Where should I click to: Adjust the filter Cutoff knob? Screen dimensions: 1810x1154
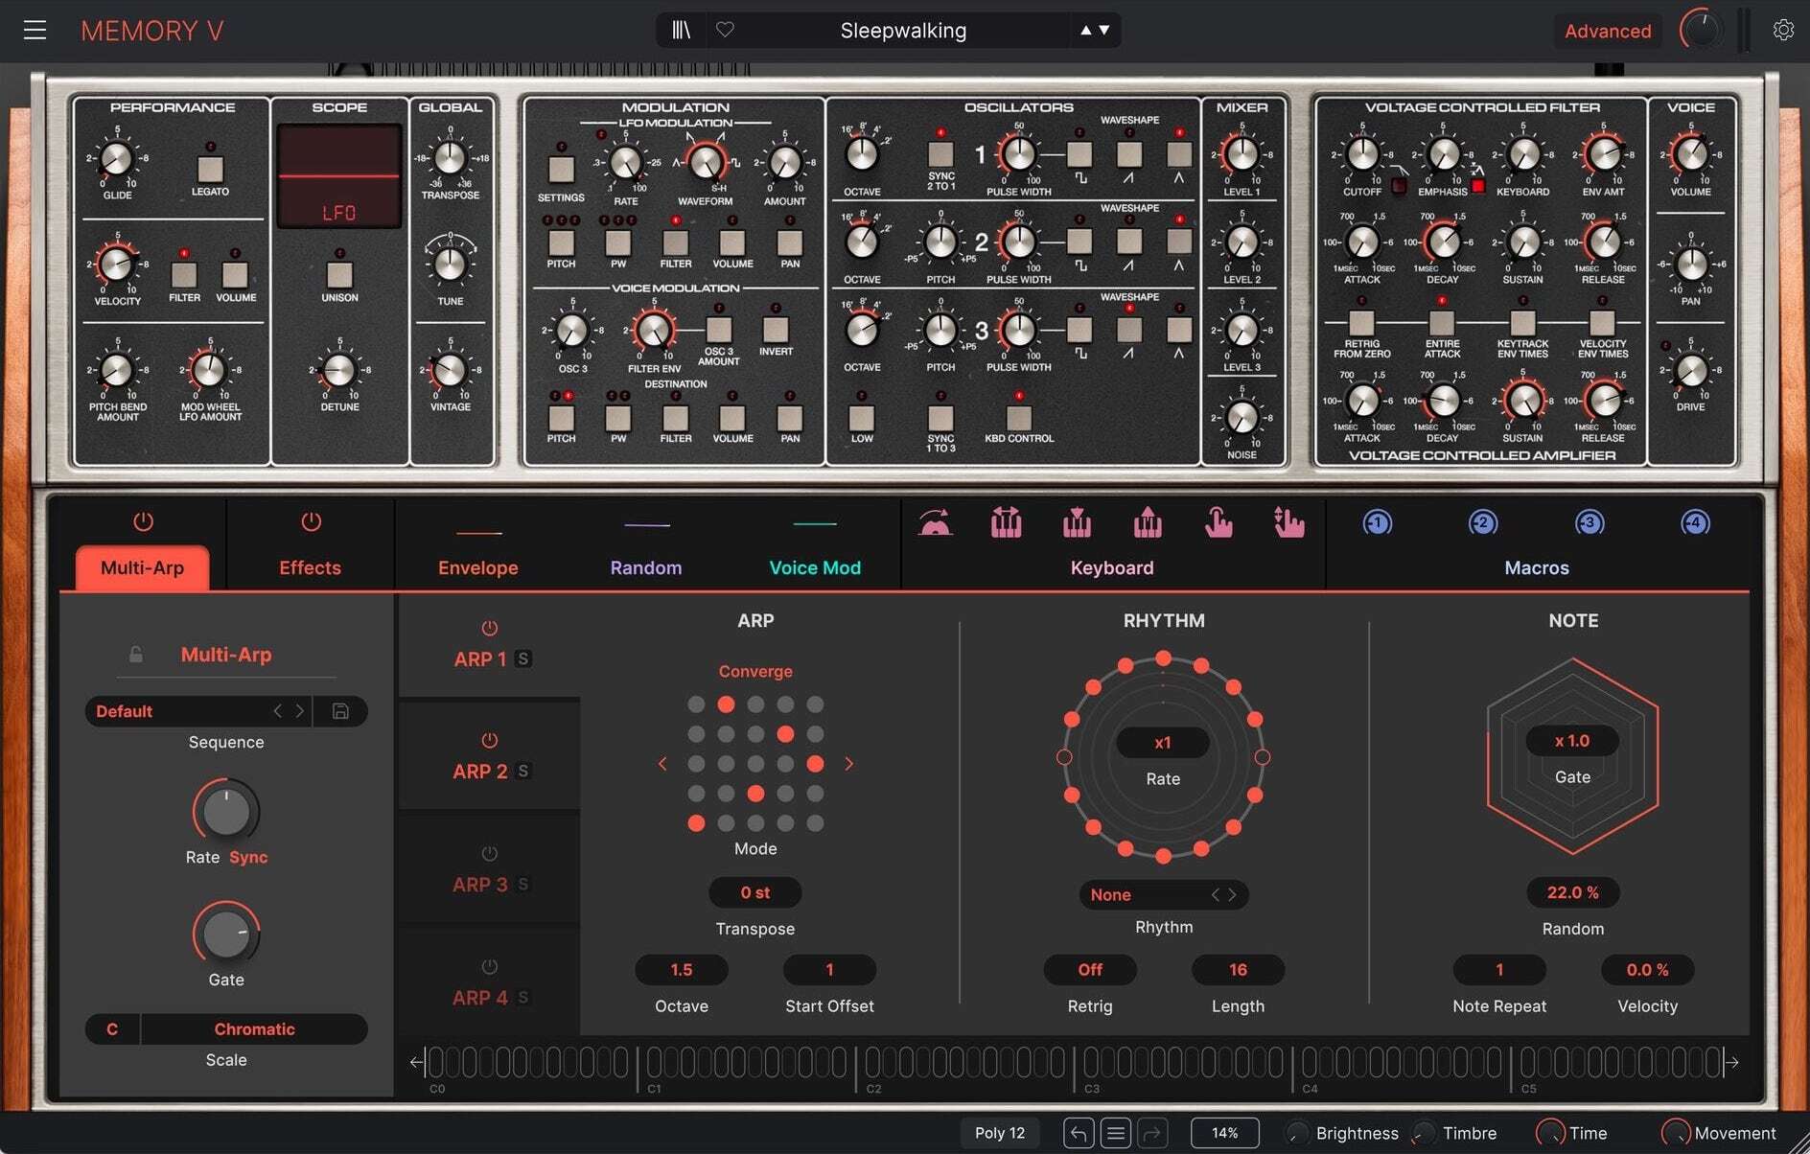pyautogui.click(x=1362, y=153)
